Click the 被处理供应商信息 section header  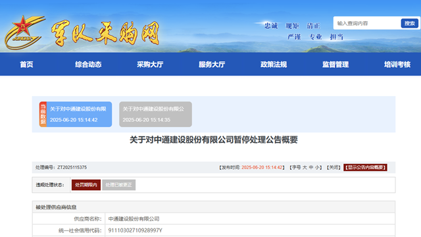[56, 207]
